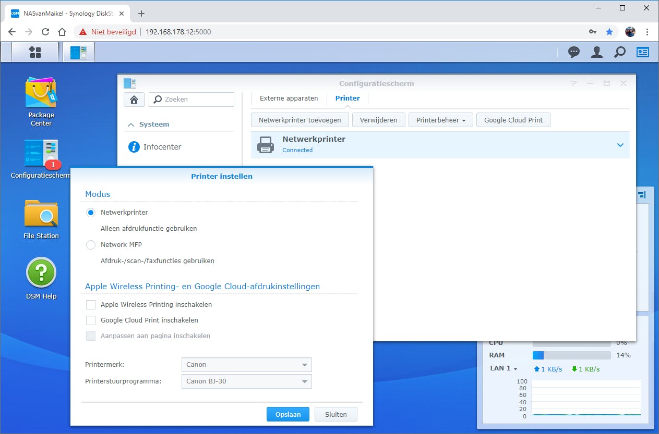The image size is (659, 434).
Task: Click the Configuratiescherm help question mark
Action: pos(573,83)
